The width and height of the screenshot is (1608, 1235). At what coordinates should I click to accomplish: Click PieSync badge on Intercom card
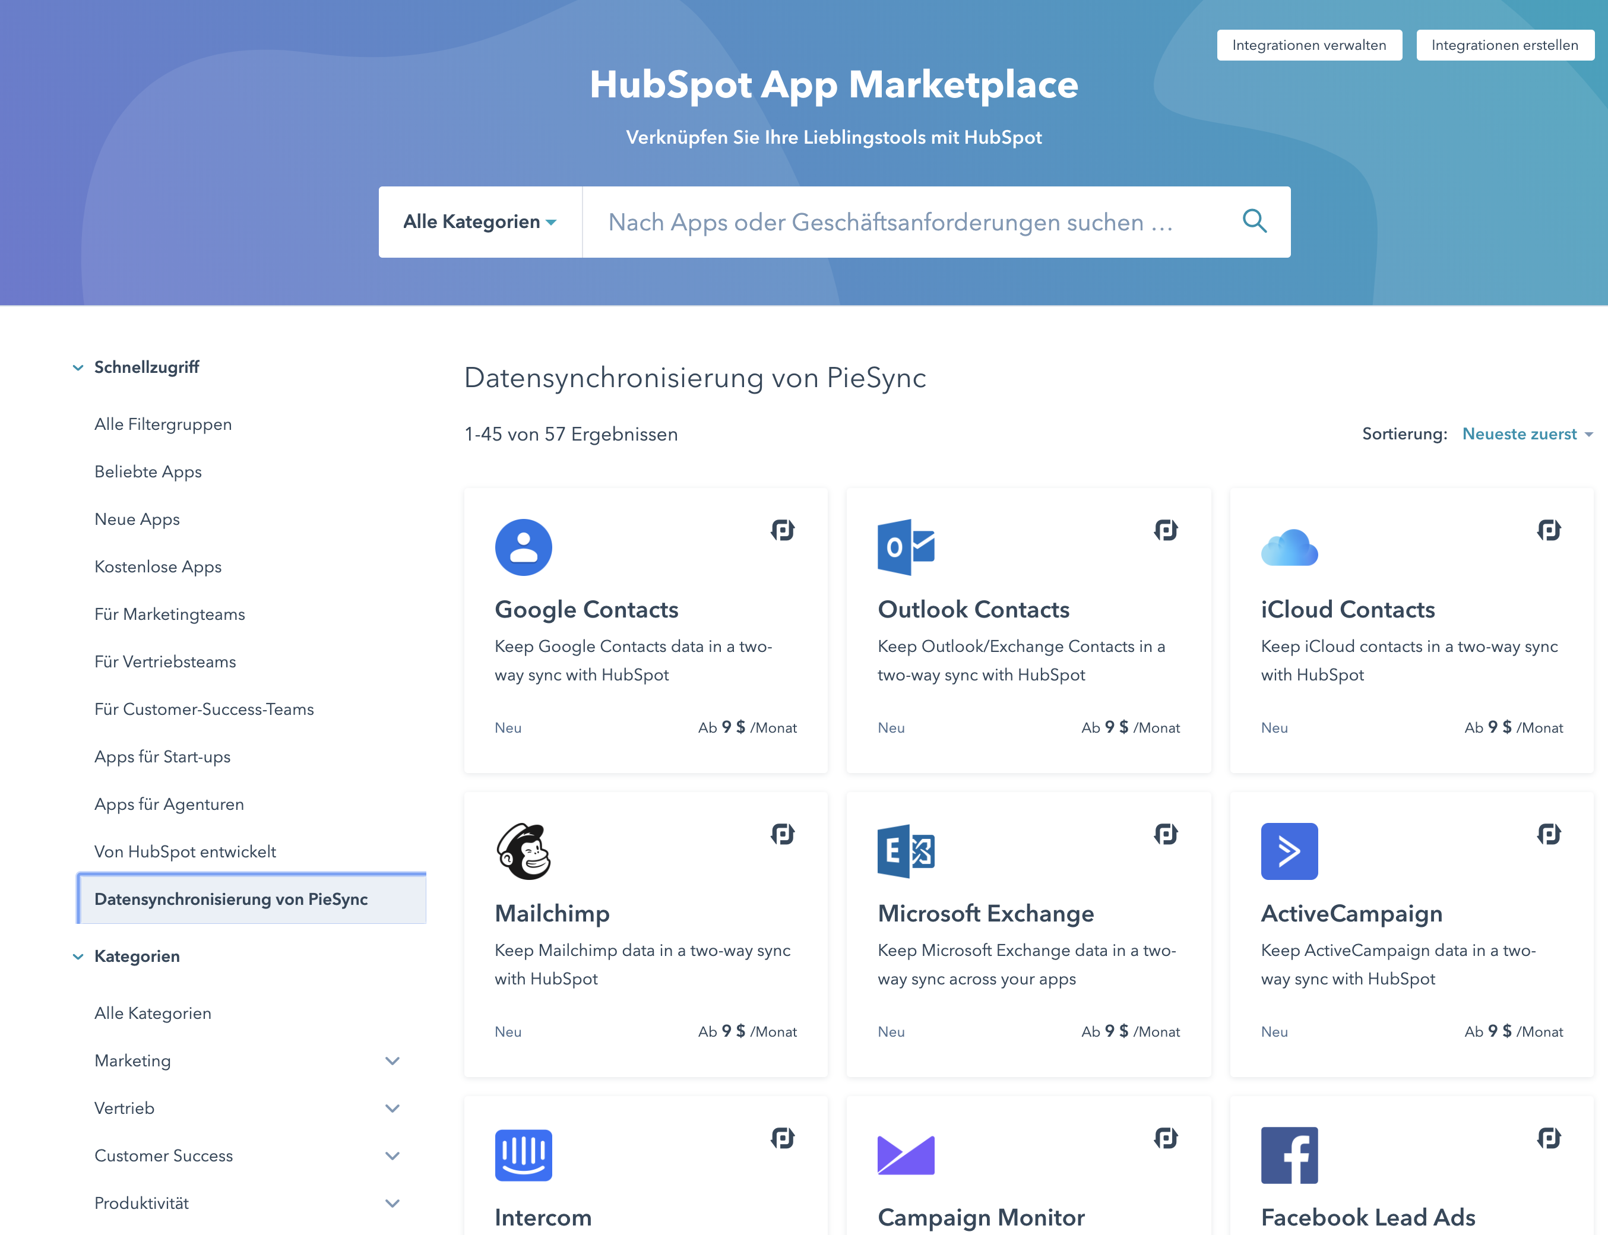point(783,1138)
